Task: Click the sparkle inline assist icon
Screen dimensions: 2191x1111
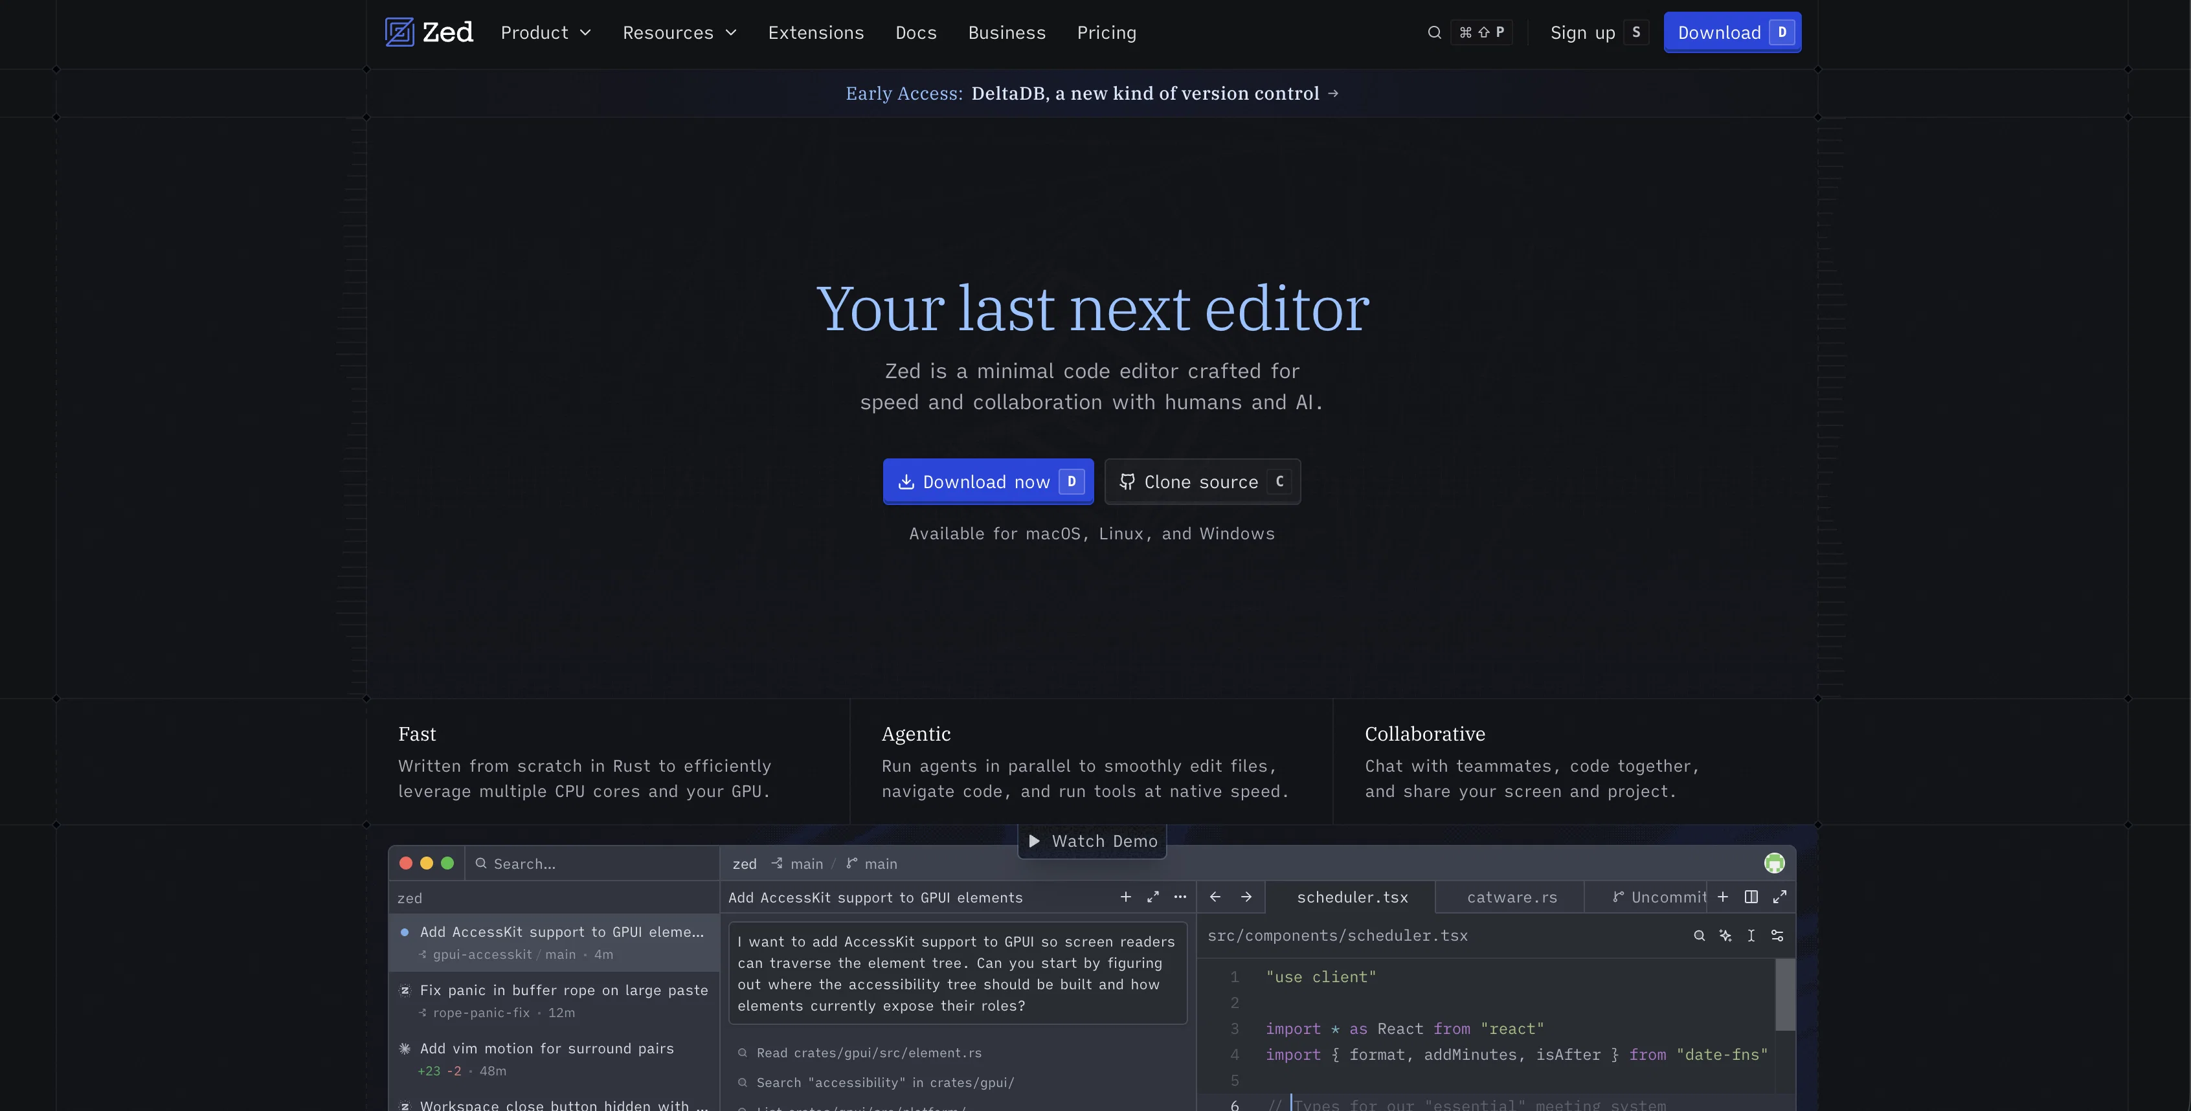Action: 1725,935
